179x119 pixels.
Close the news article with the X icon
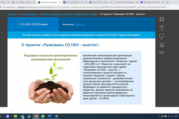162,19
